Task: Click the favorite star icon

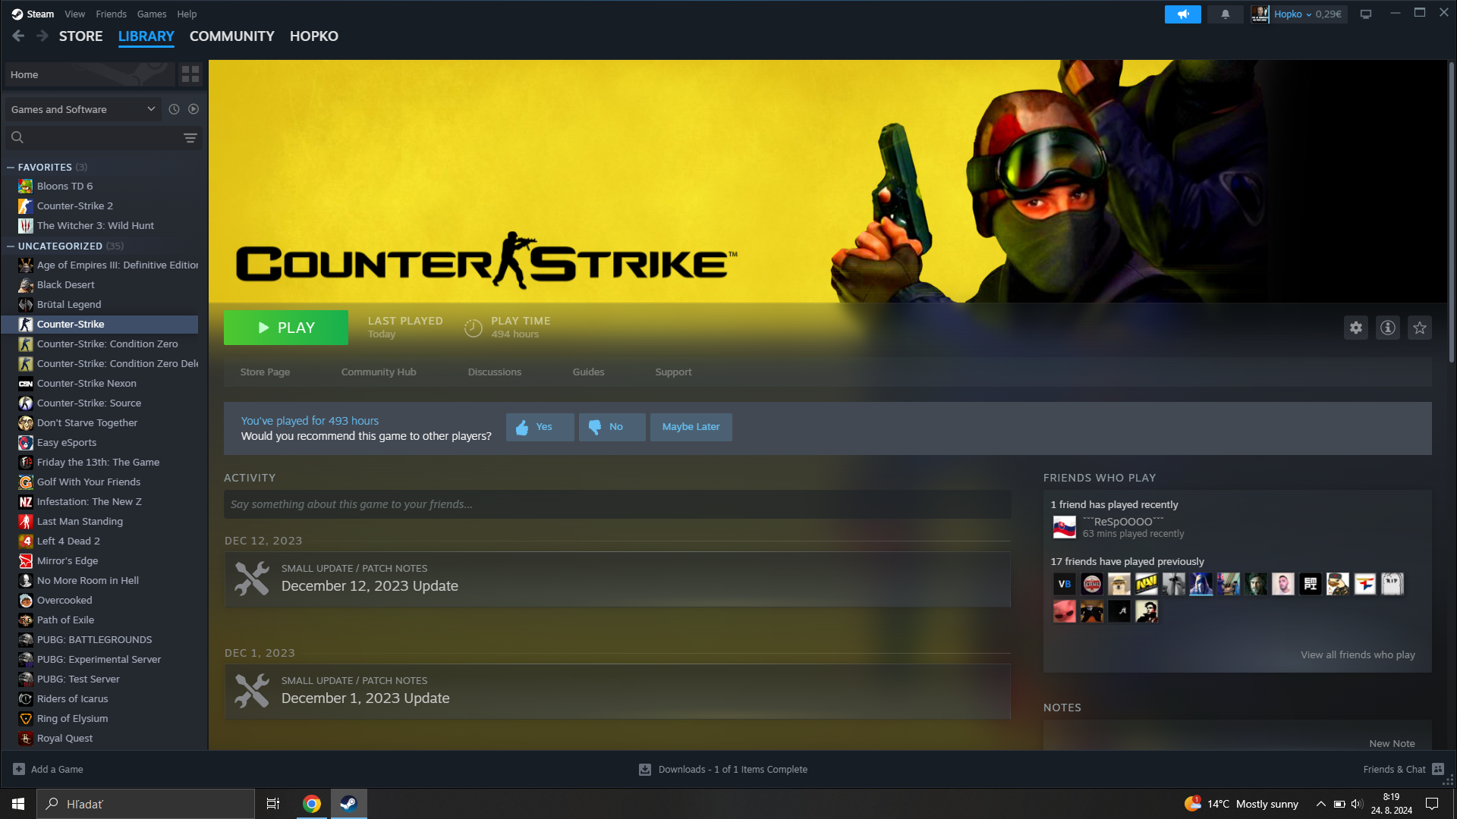Action: click(x=1420, y=328)
